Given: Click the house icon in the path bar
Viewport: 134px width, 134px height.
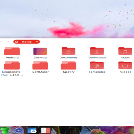Looking at the screenshot, I should tap(16, 42).
